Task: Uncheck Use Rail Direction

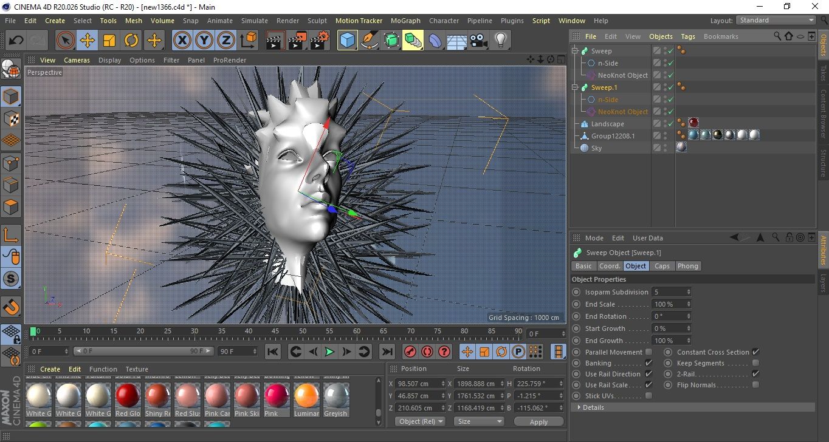Action: [648, 374]
